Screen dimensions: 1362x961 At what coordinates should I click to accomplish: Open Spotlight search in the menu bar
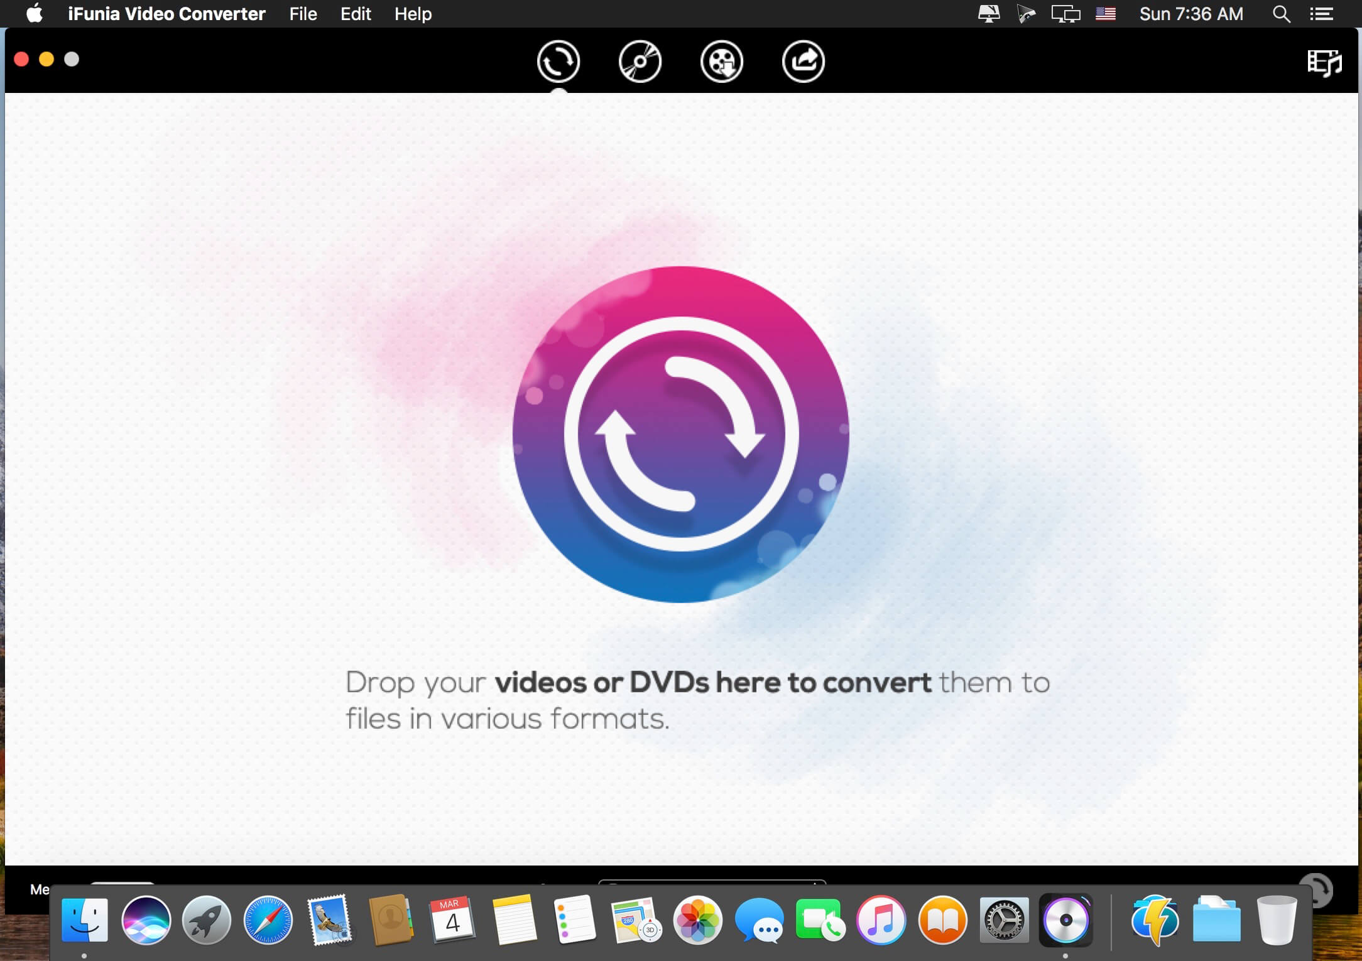(1281, 13)
